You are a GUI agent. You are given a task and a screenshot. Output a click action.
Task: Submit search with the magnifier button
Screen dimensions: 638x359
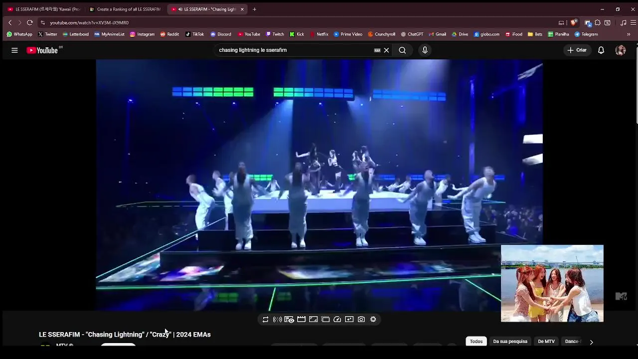[x=402, y=50]
